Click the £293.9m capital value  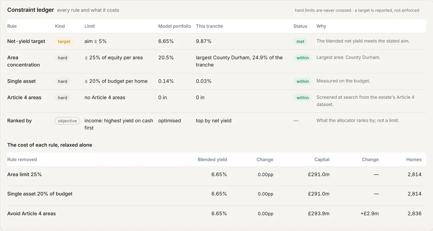tap(319, 214)
